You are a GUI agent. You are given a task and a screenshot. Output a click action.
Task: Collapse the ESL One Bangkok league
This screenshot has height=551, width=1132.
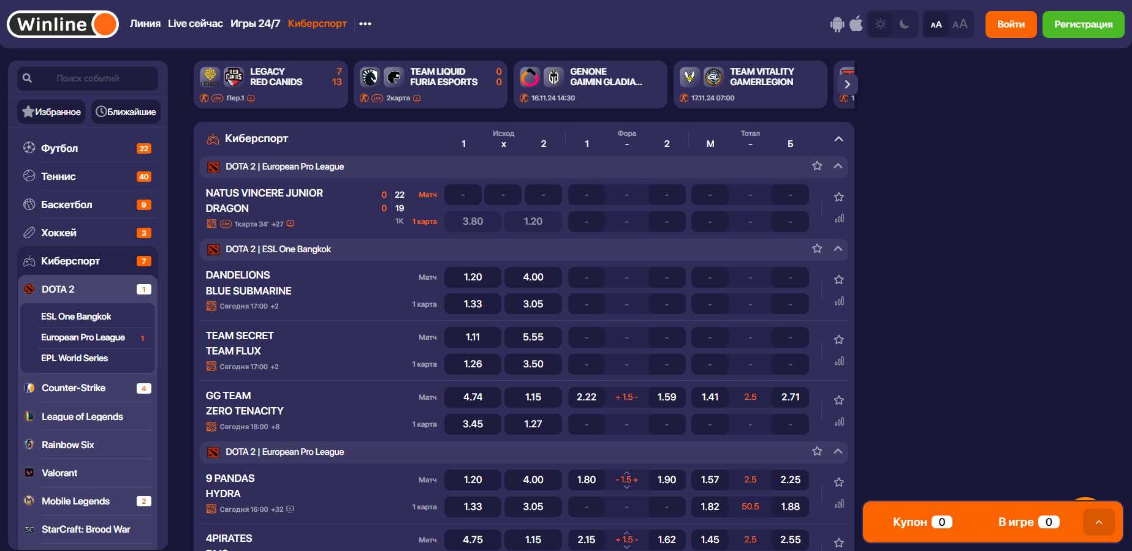click(x=838, y=249)
